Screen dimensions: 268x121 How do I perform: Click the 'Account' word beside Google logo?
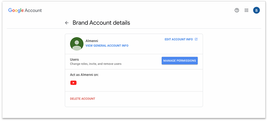click(x=33, y=10)
